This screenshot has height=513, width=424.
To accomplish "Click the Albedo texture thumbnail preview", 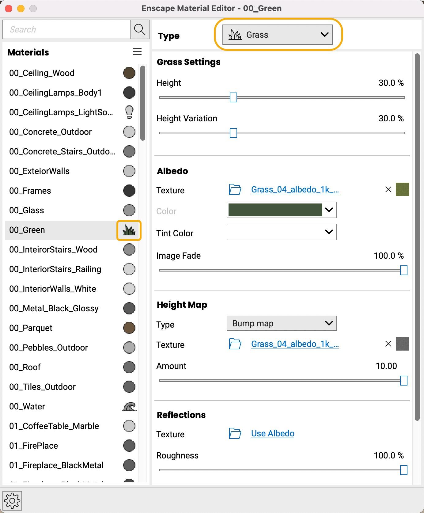I will pyautogui.click(x=402, y=189).
